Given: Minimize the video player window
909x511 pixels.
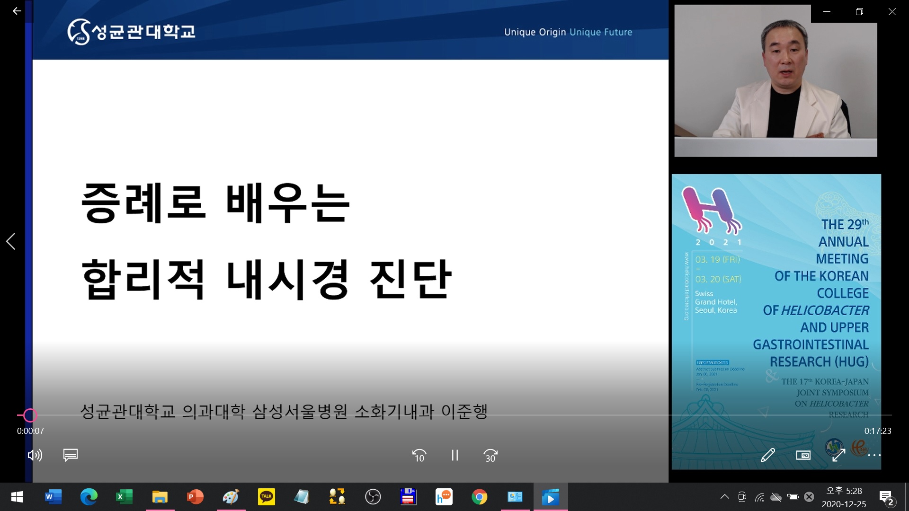Looking at the screenshot, I should (x=827, y=11).
